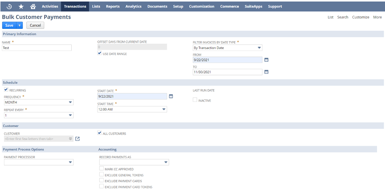This screenshot has width=385, height=191.
Task: Click the From date input field
Action: pos(228,60)
